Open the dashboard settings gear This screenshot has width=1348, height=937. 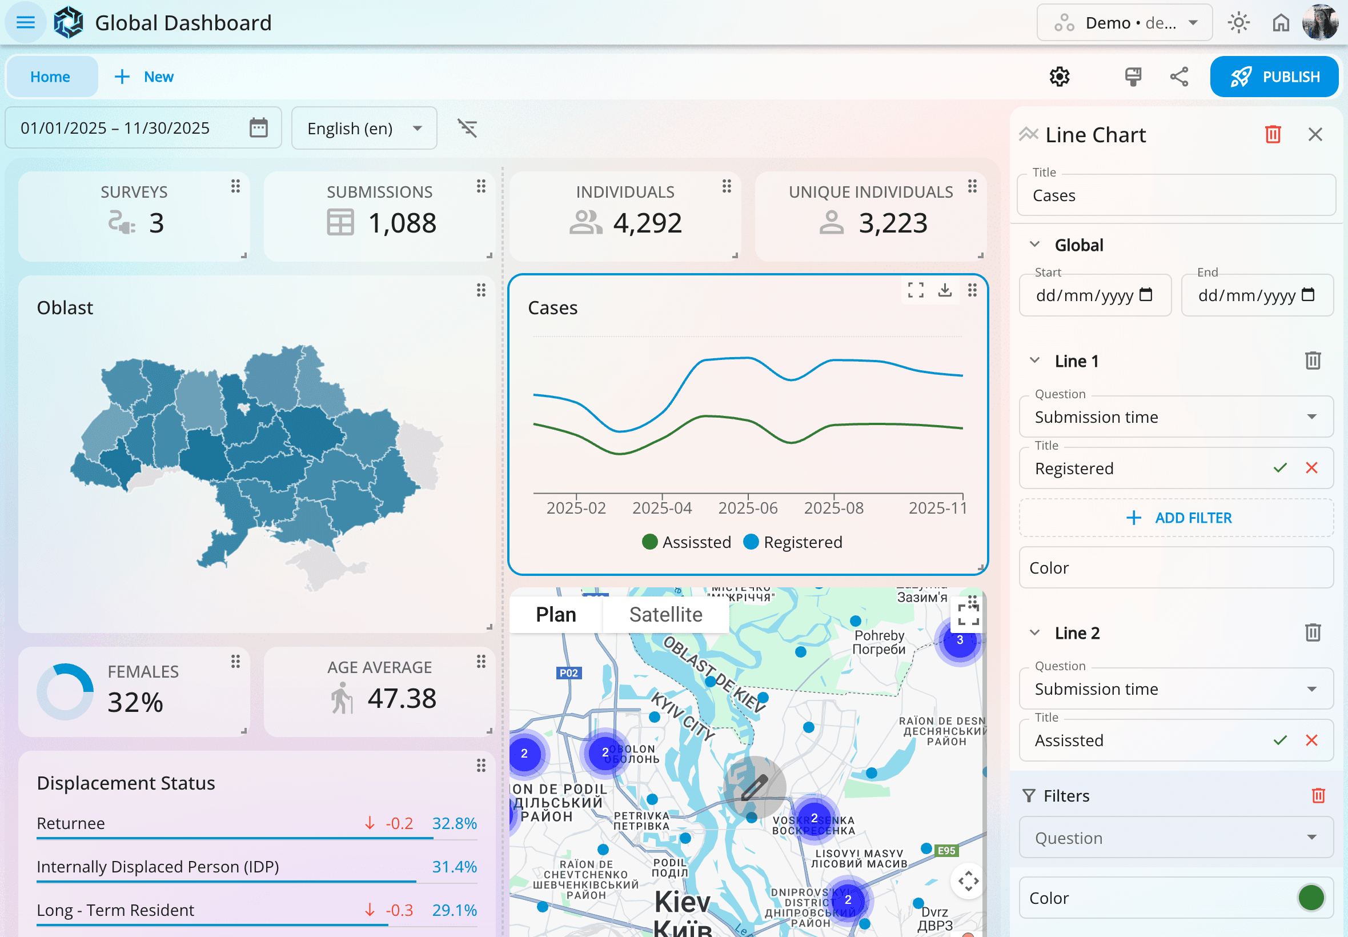(x=1060, y=77)
